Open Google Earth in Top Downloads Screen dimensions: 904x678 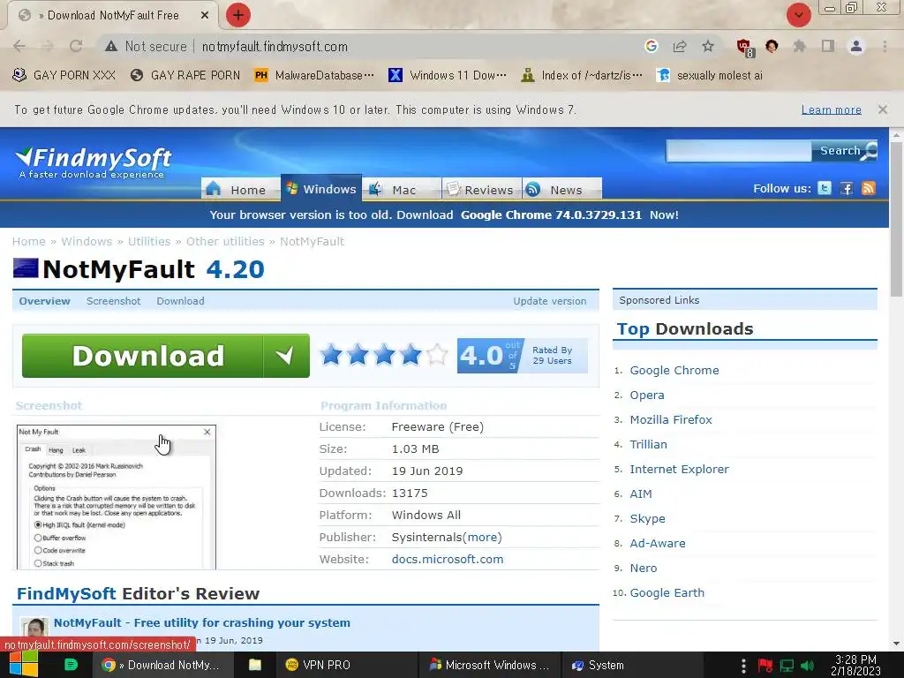667,592
